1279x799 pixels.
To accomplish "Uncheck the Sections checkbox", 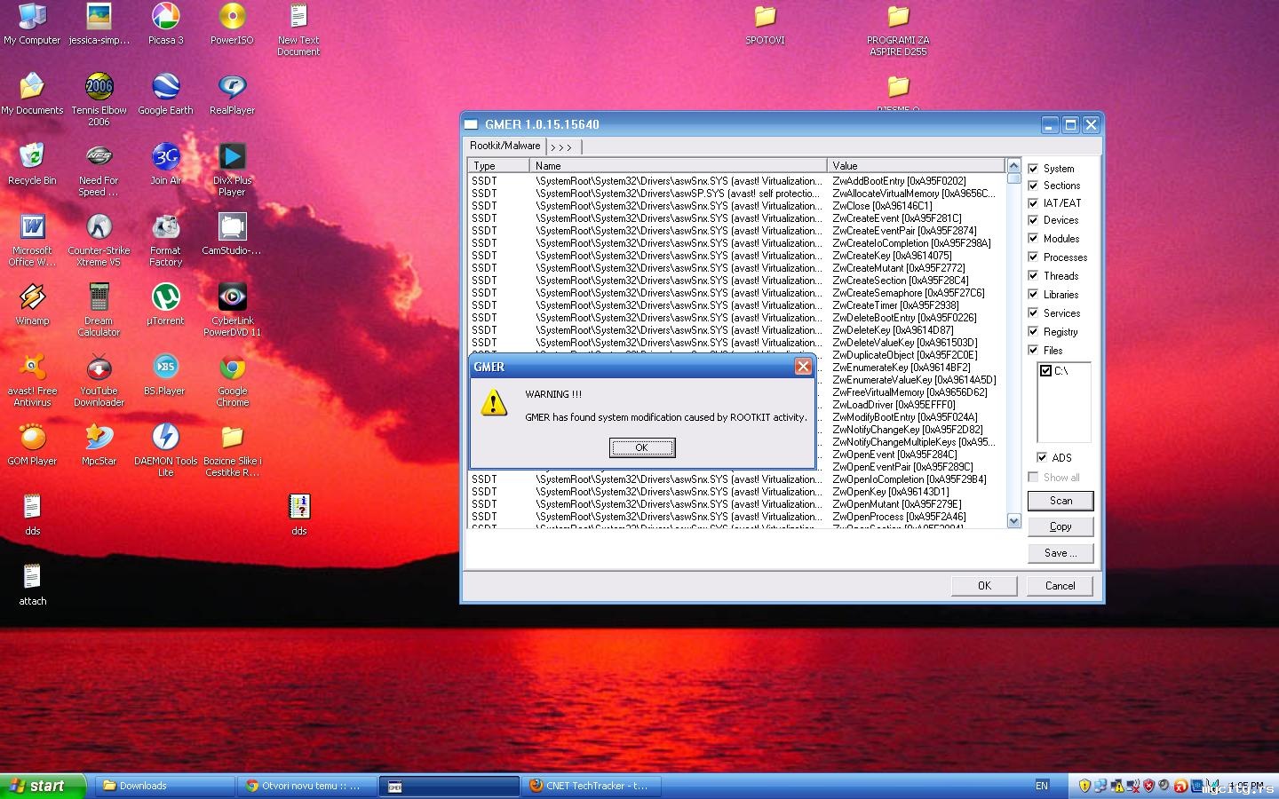I will coord(1033,186).
